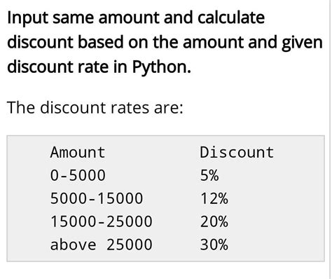Viewport: 332px width, 279px height.
Task: Click the 'Amount' column header
Action: click(x=78, y=152)
